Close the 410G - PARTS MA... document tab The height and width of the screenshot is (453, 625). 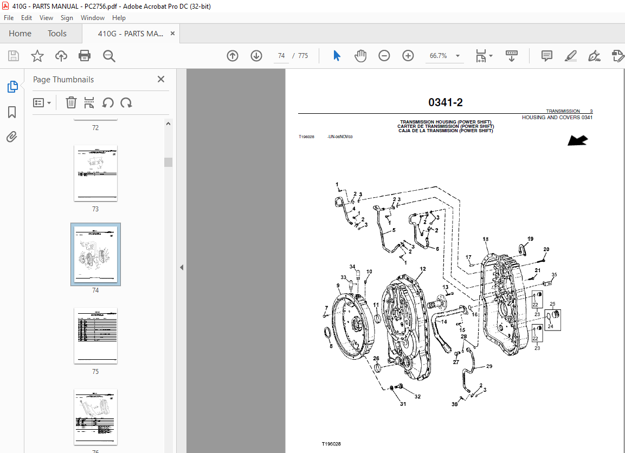tap(172, 34)
